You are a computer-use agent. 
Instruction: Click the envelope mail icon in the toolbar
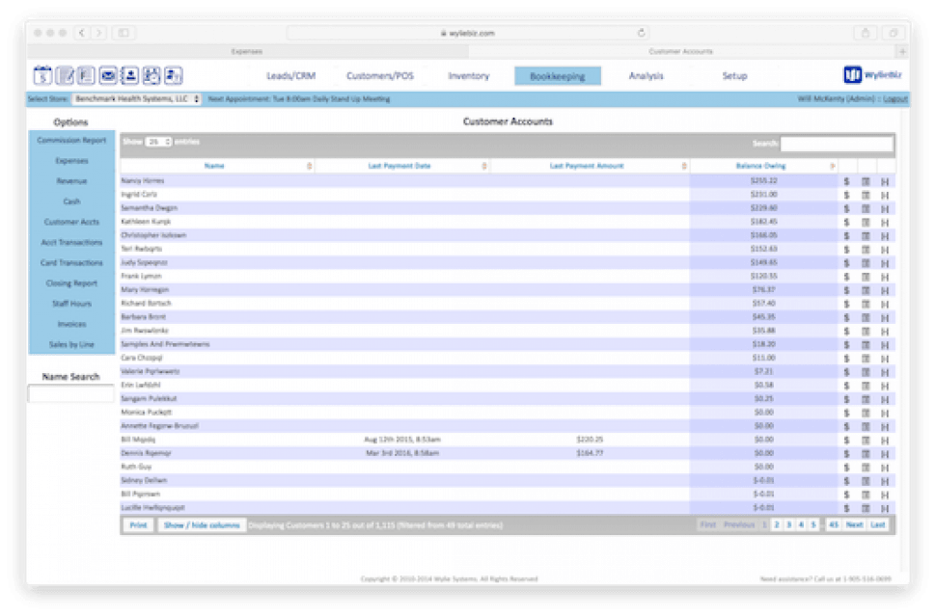[x=108, y=75]
